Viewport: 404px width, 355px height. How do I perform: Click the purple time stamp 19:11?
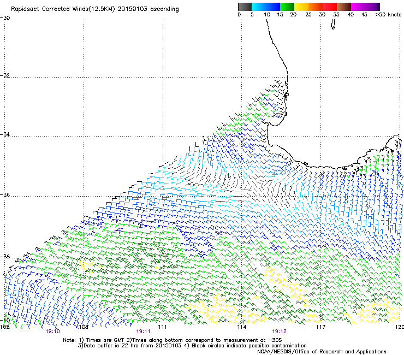pyautogui.click(x=143, y=332)
